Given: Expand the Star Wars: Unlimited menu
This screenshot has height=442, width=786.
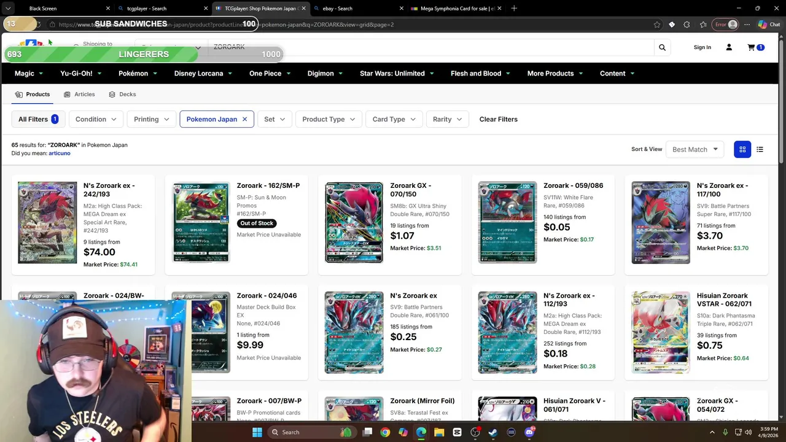Looking at the screenshot, I should (x=397, y=73).
